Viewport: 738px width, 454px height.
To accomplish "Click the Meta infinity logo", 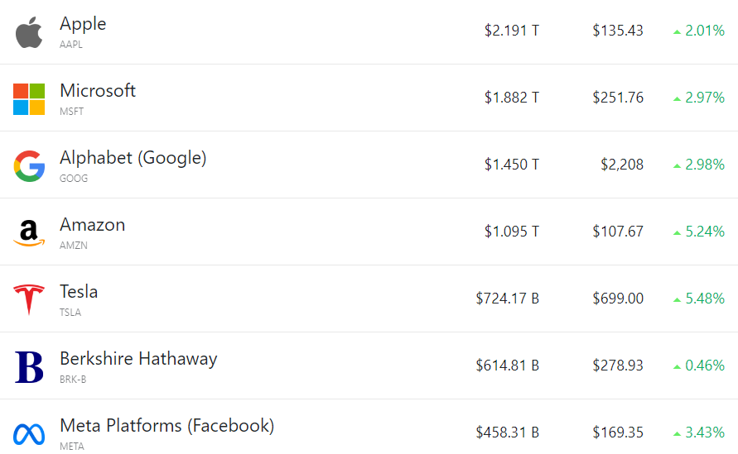I will point(29,433).
